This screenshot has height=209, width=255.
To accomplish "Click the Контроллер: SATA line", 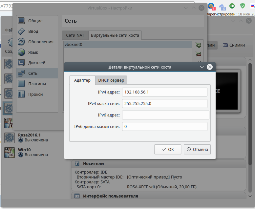I will pos(92,182).
